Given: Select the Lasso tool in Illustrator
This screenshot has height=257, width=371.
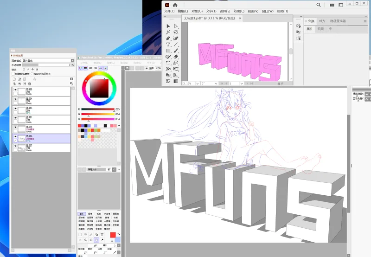Looking at the screenshot, I should point(176,32).
